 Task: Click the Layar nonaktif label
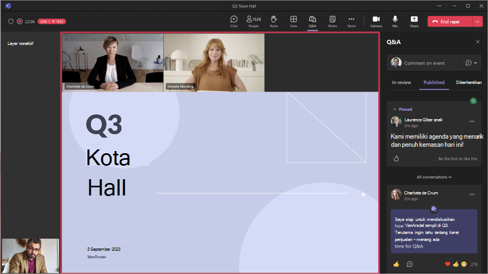tap(20, 43)
